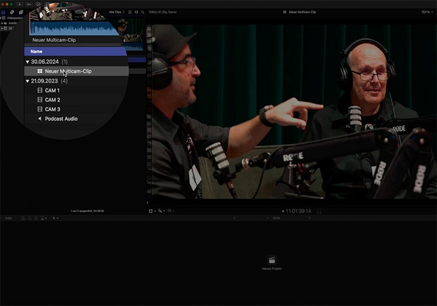Open the Select arrow tool menu

pyautogui.click(x=55, y=218)
